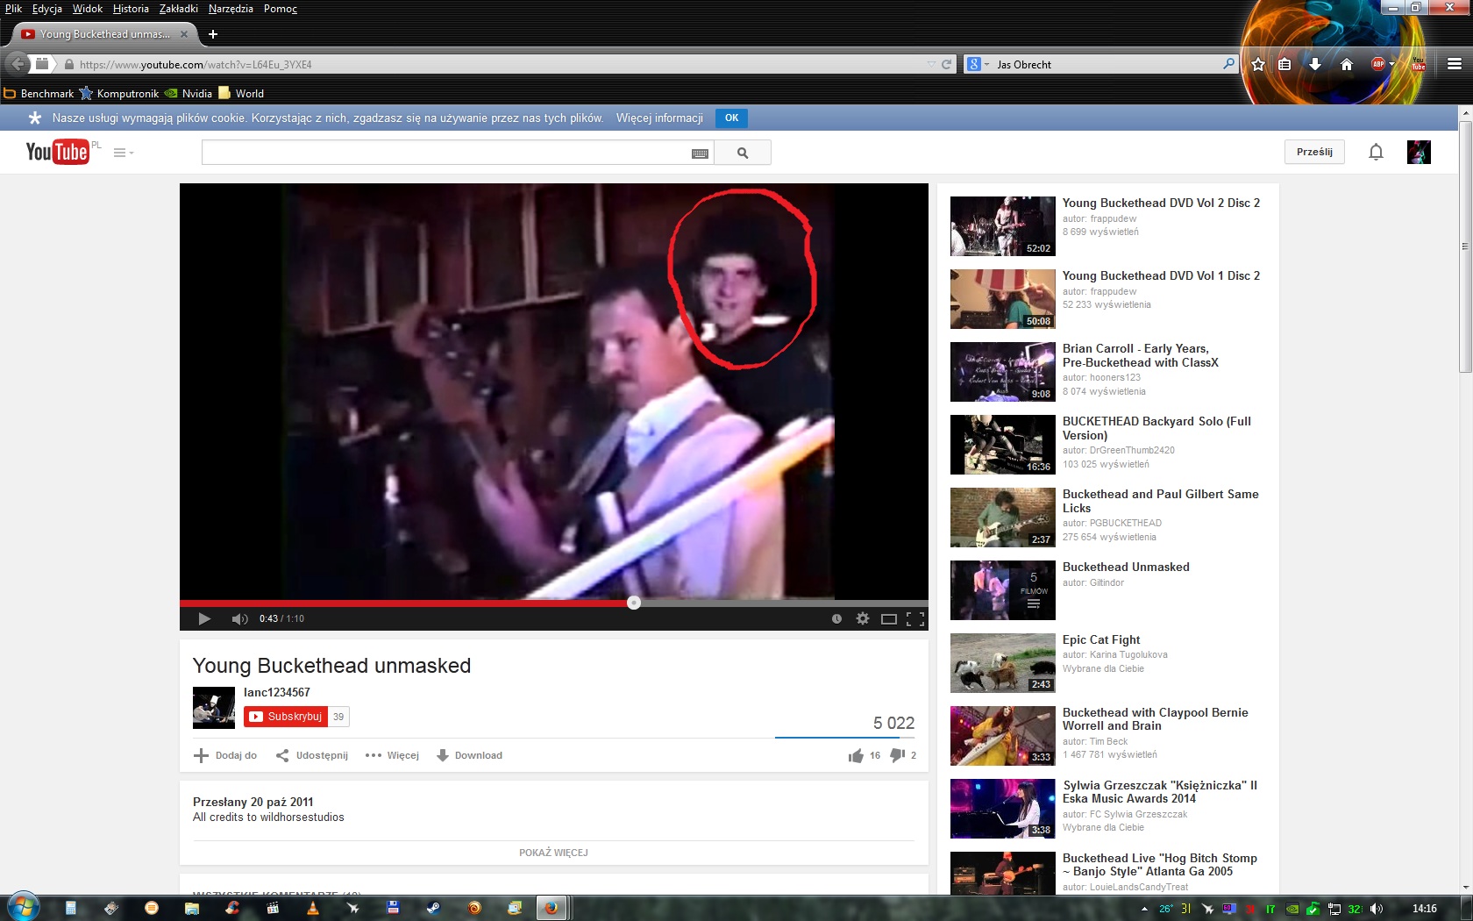Screen dimensions: 1473x921
Task: Open lanc1234567 channel link
Action: pyautogui.click(x=277, y=692)
